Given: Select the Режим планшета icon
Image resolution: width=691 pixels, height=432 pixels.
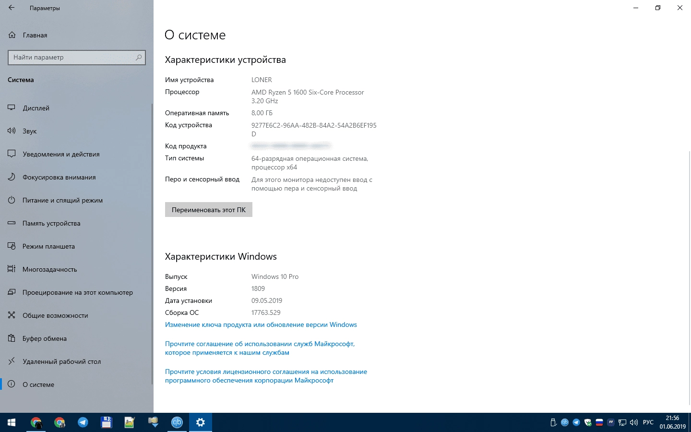Looking at the screenshot, I should click(x=12, y=246).
